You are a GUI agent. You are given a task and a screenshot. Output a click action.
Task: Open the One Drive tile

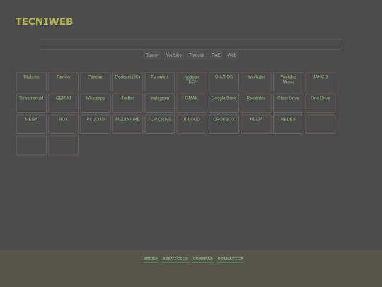point(320,103)
